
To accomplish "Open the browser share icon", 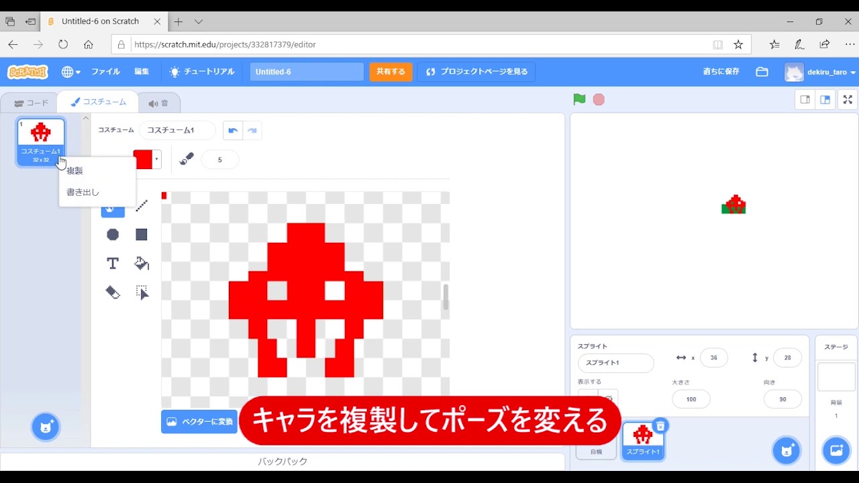I will [825, 44].
